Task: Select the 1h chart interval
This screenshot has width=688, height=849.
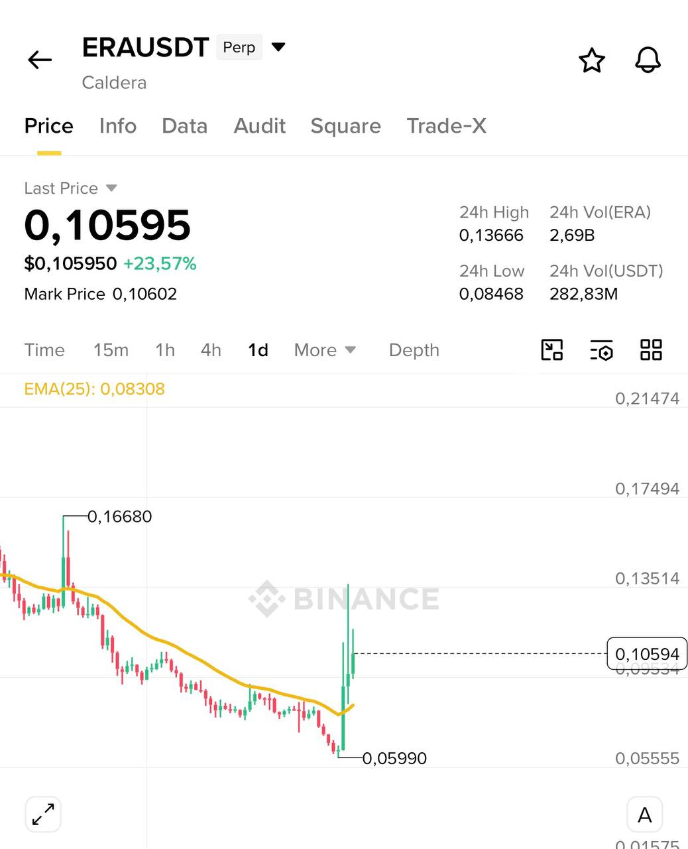Action: click(165, 350)
